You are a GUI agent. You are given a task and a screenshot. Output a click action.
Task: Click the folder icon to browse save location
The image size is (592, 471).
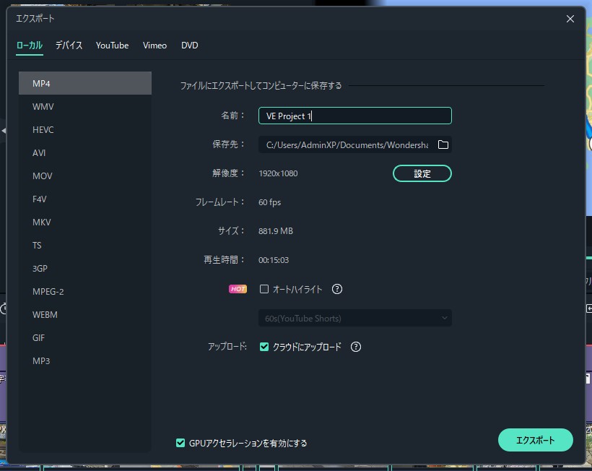pyautogui.click(x=443, y=144)
